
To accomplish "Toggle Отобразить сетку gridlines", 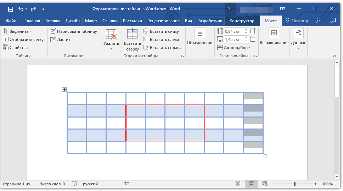I will tap(23, 40).
